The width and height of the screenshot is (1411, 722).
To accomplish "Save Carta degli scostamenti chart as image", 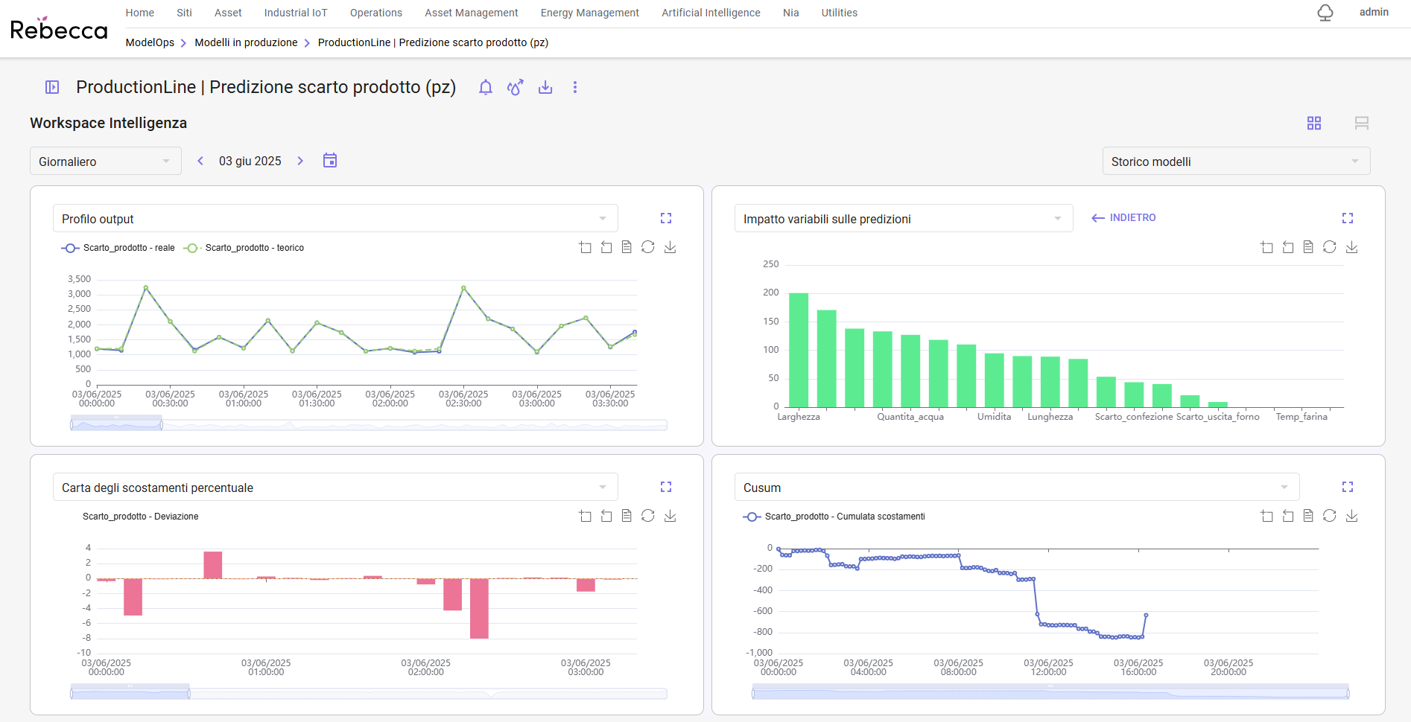I will pyautogui.click(x=670, y=516).
